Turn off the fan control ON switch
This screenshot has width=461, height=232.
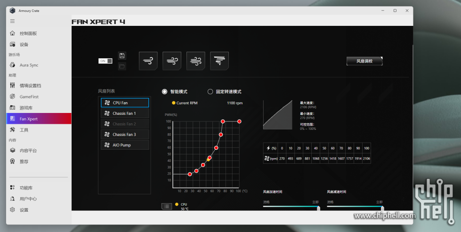[x=105, y=61]
